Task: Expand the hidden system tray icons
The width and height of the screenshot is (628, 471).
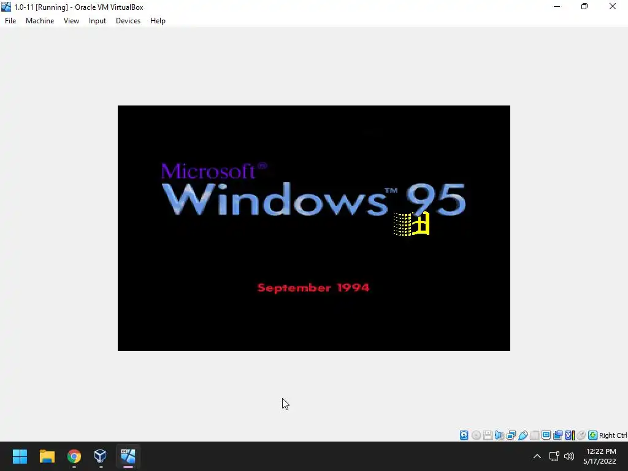Action: coord(537,456)
